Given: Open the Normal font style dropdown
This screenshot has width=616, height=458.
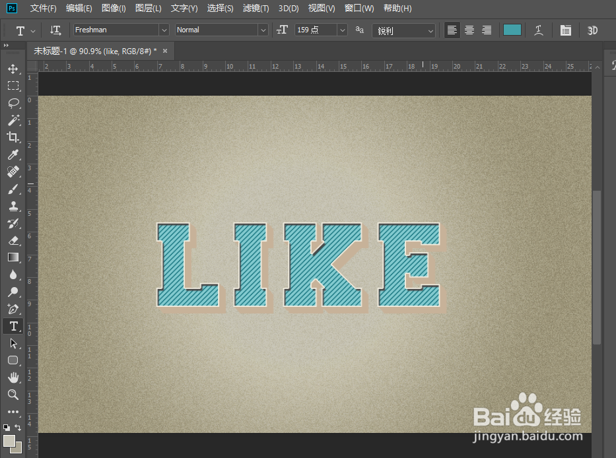Looking at the screenshot, I should tap(263, 30).
